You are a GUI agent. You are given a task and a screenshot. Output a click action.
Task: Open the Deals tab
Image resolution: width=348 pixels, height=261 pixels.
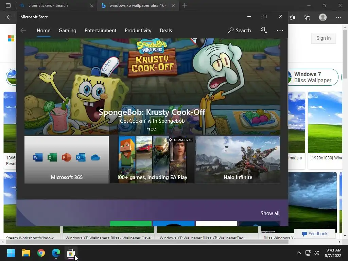click(166, 30)
